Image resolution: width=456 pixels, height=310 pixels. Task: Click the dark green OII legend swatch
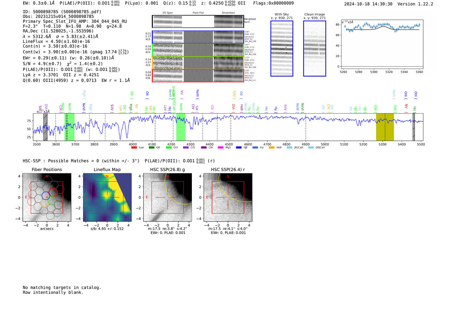[x=151, y=147]
